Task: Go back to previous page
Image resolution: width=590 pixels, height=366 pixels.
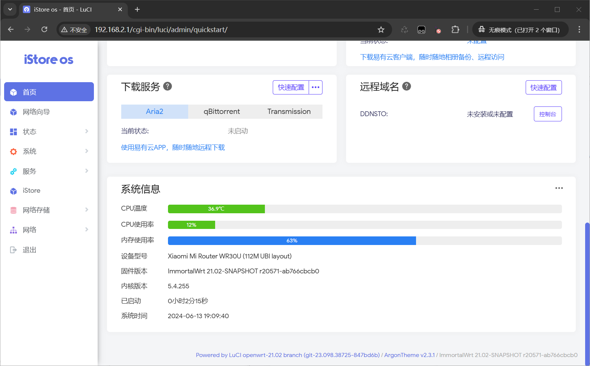Action: (11, 30)
